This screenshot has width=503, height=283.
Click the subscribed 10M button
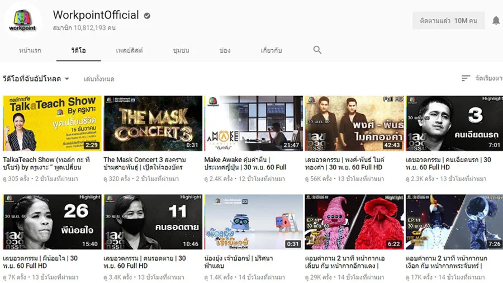(x=448, y=21)
